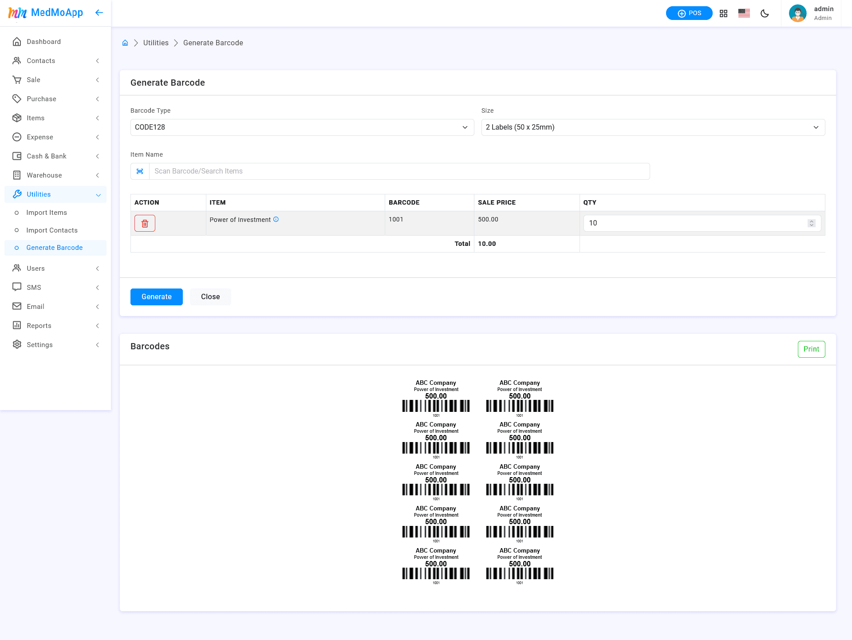This screenshot has height=640, width=852.
Task: Click barcode scan icon in item search
Action: 140,171
